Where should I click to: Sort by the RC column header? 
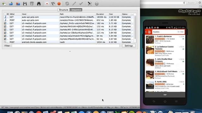pyautogui.click(x=8, y=14)
